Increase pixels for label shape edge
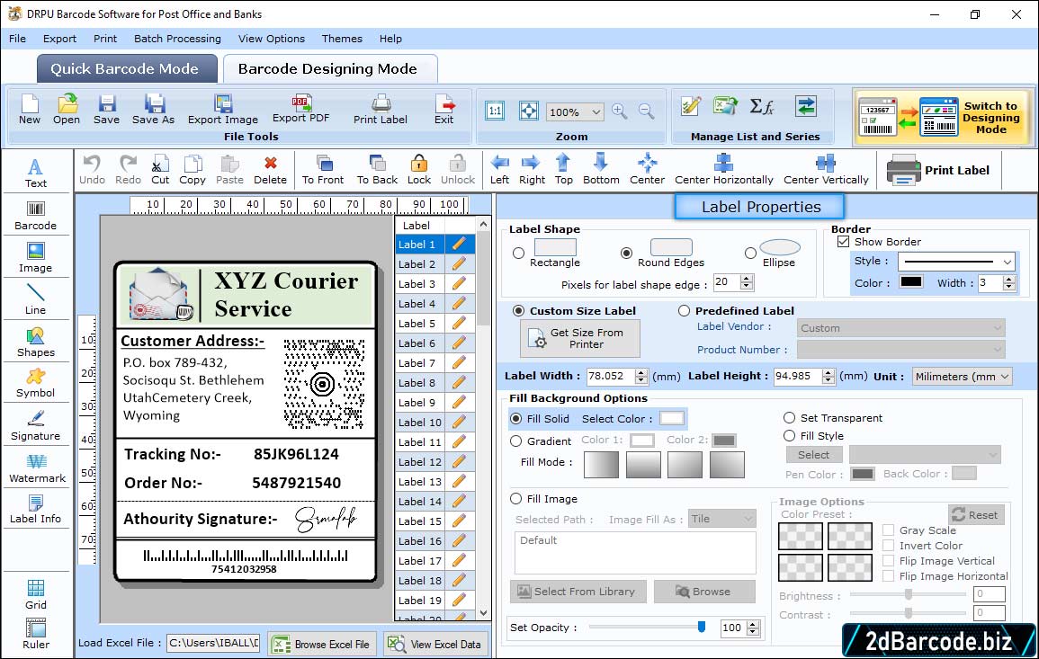Image resolution: width=1039 pixels, height=659 pixels. click(x=747, y=278)
